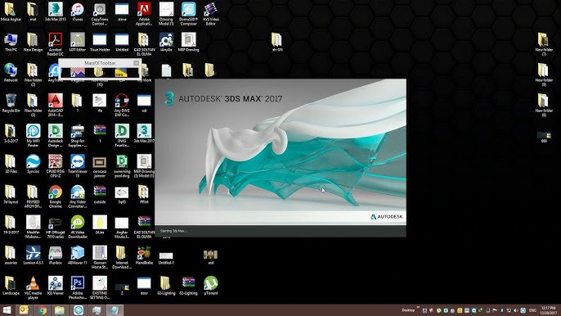Open the CPUID ROG CPU-Z shortcut
Image resolution: width=561 pixels, height=316 pixels.
coord(56,166)
